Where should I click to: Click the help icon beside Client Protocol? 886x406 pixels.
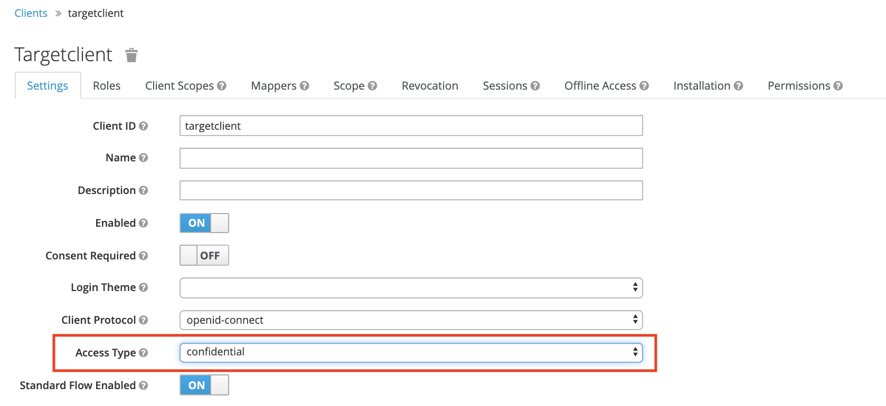click(143, 320)
